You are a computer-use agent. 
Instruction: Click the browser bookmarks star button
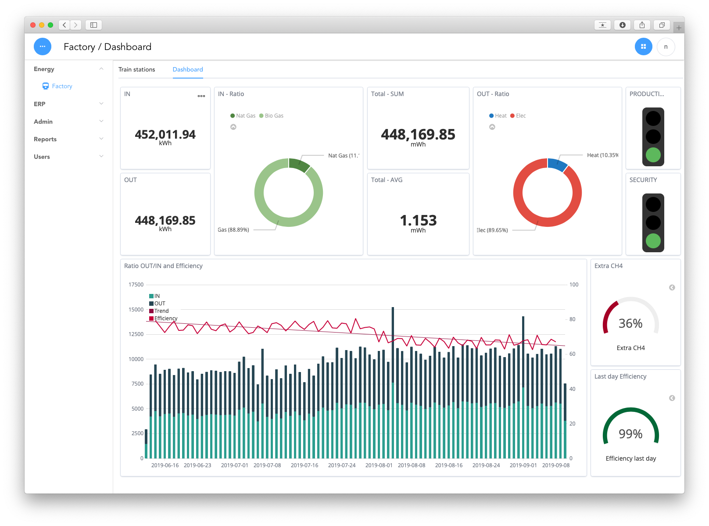coord(602,25)
